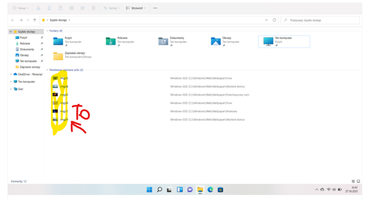Viewport: 372px width, 200px height.
Task: Click the Przeszukaj: Szybki dostęp search box
Action: click(x=321, y=20)
